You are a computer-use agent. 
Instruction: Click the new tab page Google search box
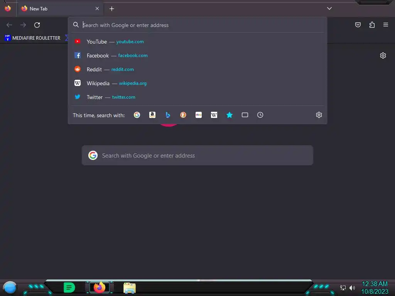click(197, 155)
